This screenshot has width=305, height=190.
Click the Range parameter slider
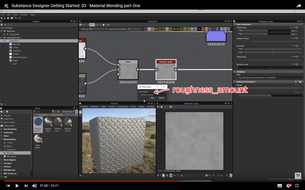tap(270, 88)
